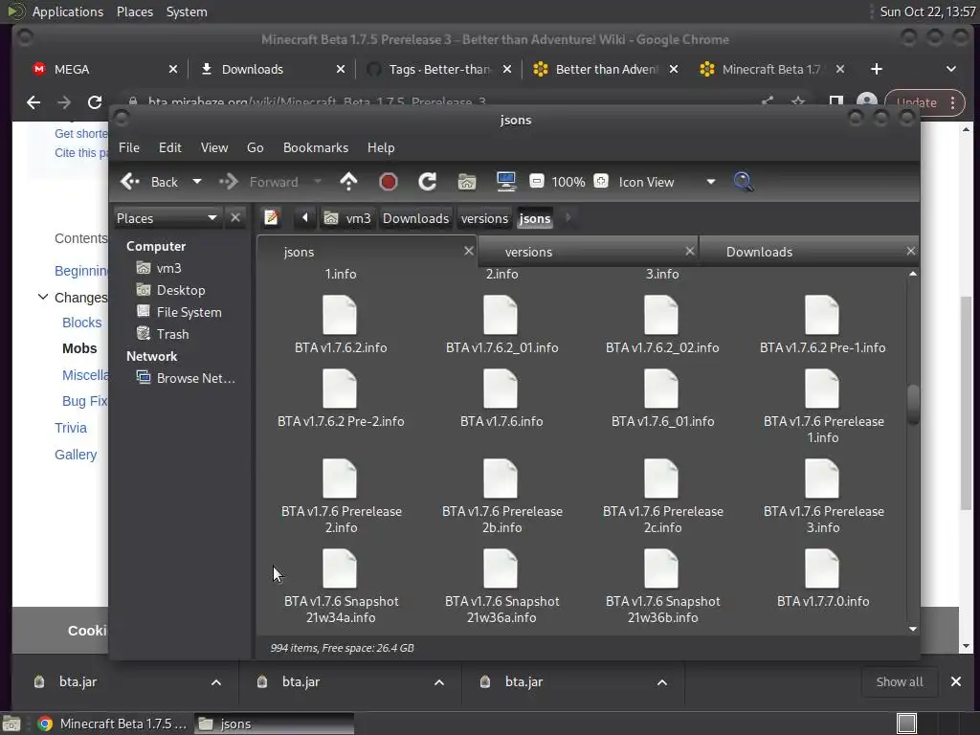This screenshot has height=735, width=980.
Task: Reload the Chrome page
Action: 95,102
